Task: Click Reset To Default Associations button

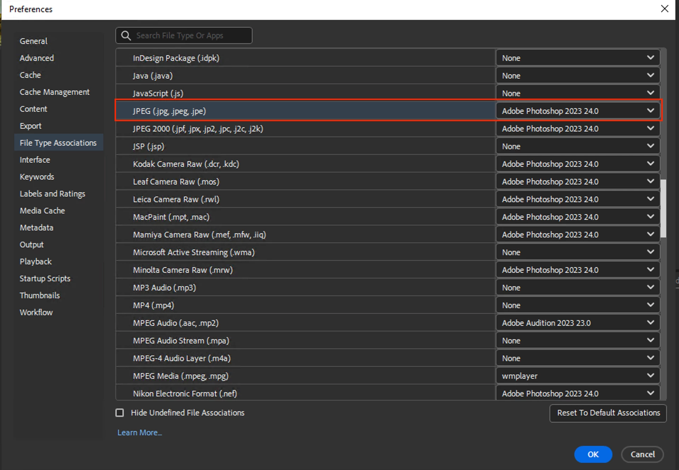Action: (x=608, y=413)
